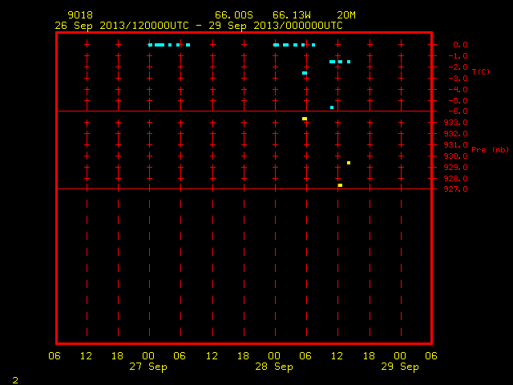Click the yellow pressure point near 933.0
The image size is (513, 385).
click(305, 119)
